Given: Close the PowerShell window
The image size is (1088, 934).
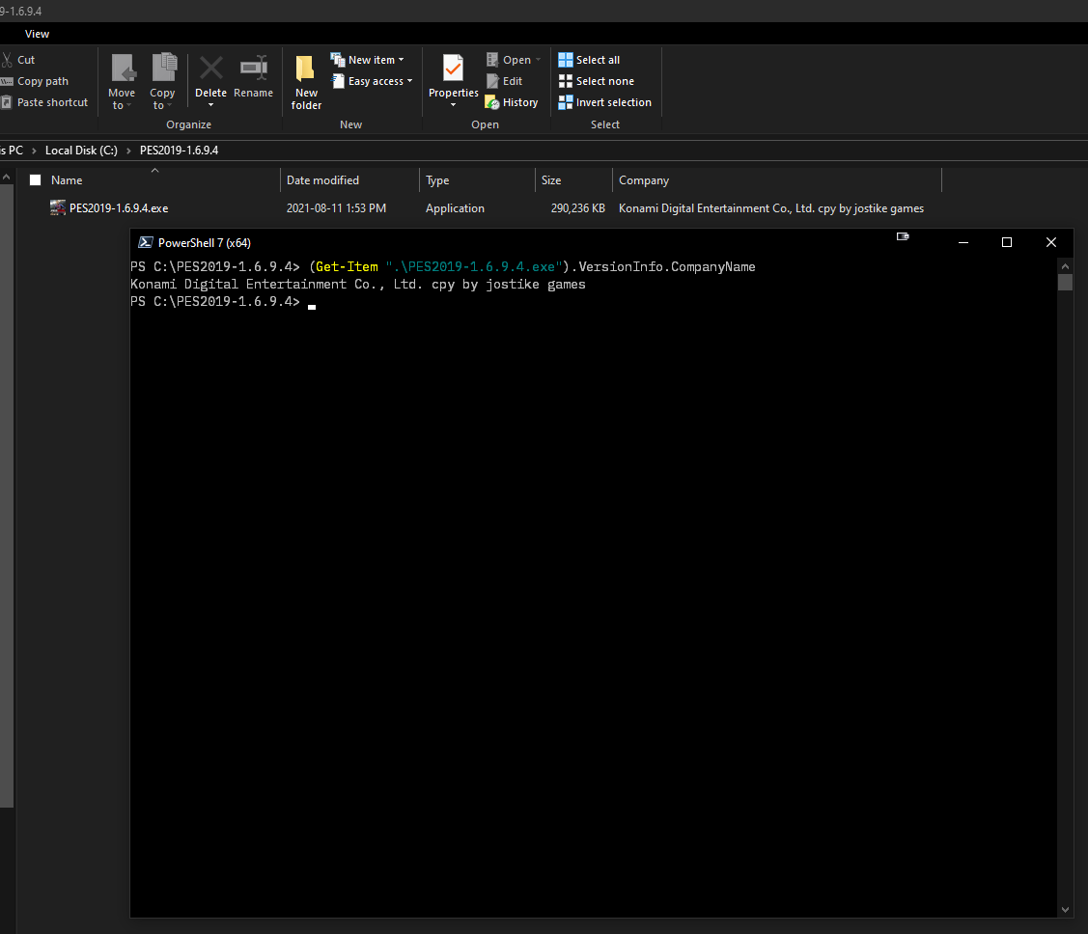Looking at the screenshot, I should click(1051, 242).
